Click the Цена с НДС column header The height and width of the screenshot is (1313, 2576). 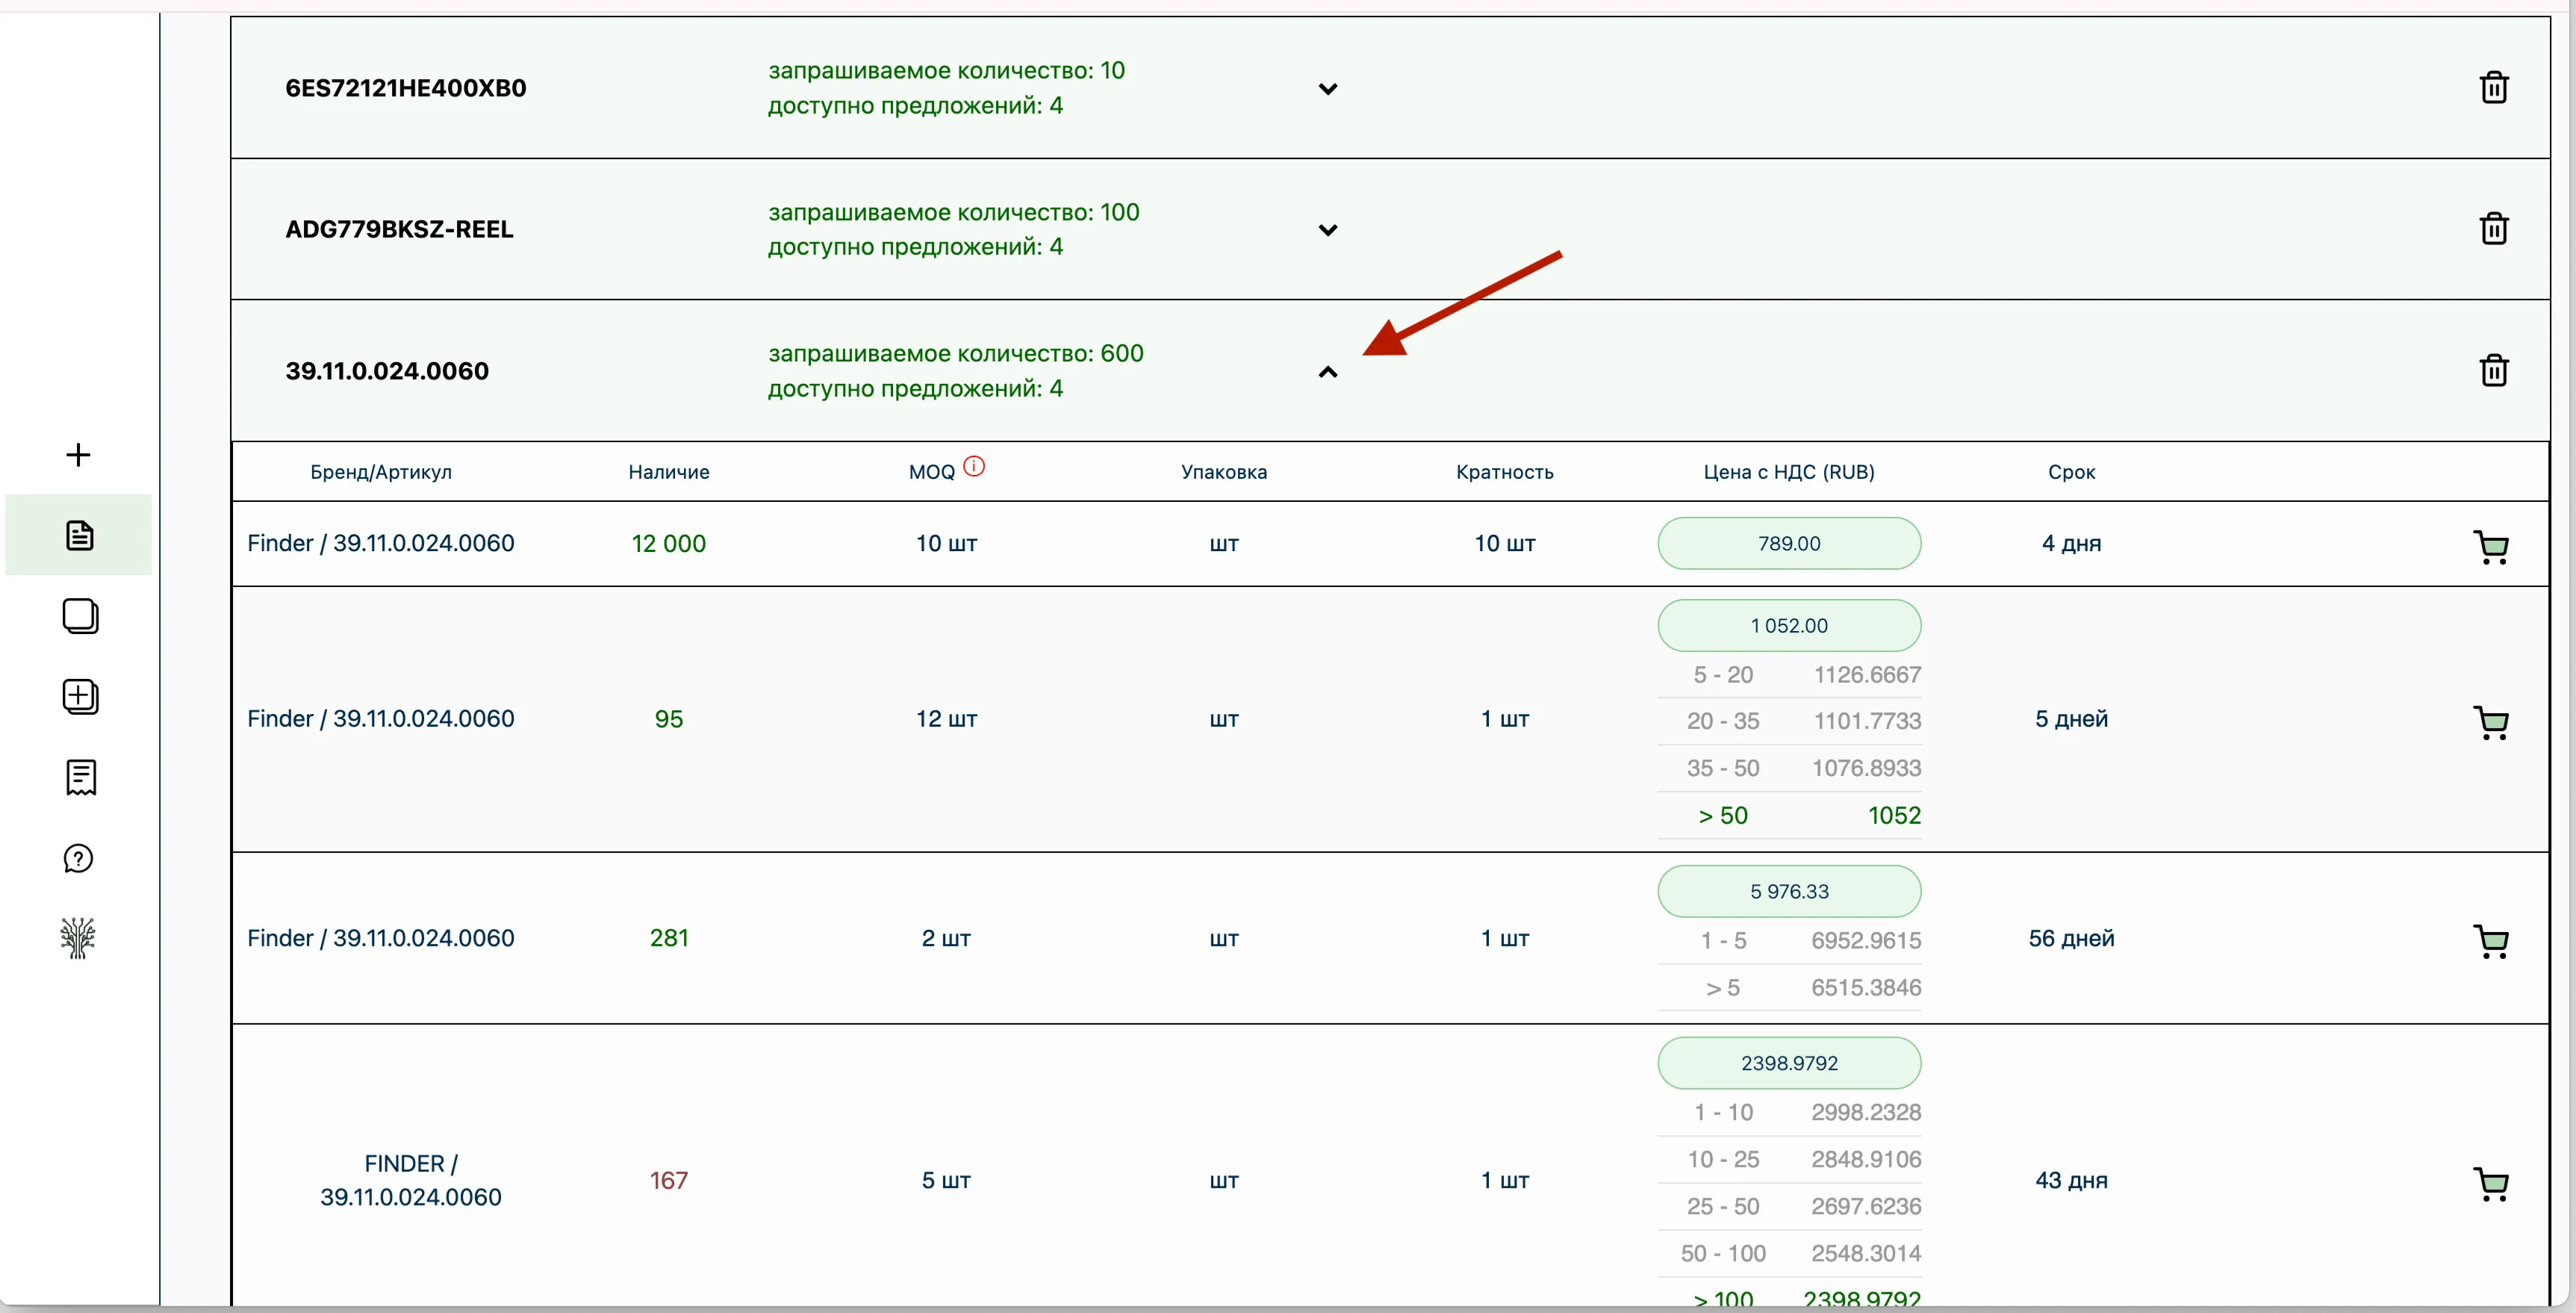click(x=1788, y=472)
